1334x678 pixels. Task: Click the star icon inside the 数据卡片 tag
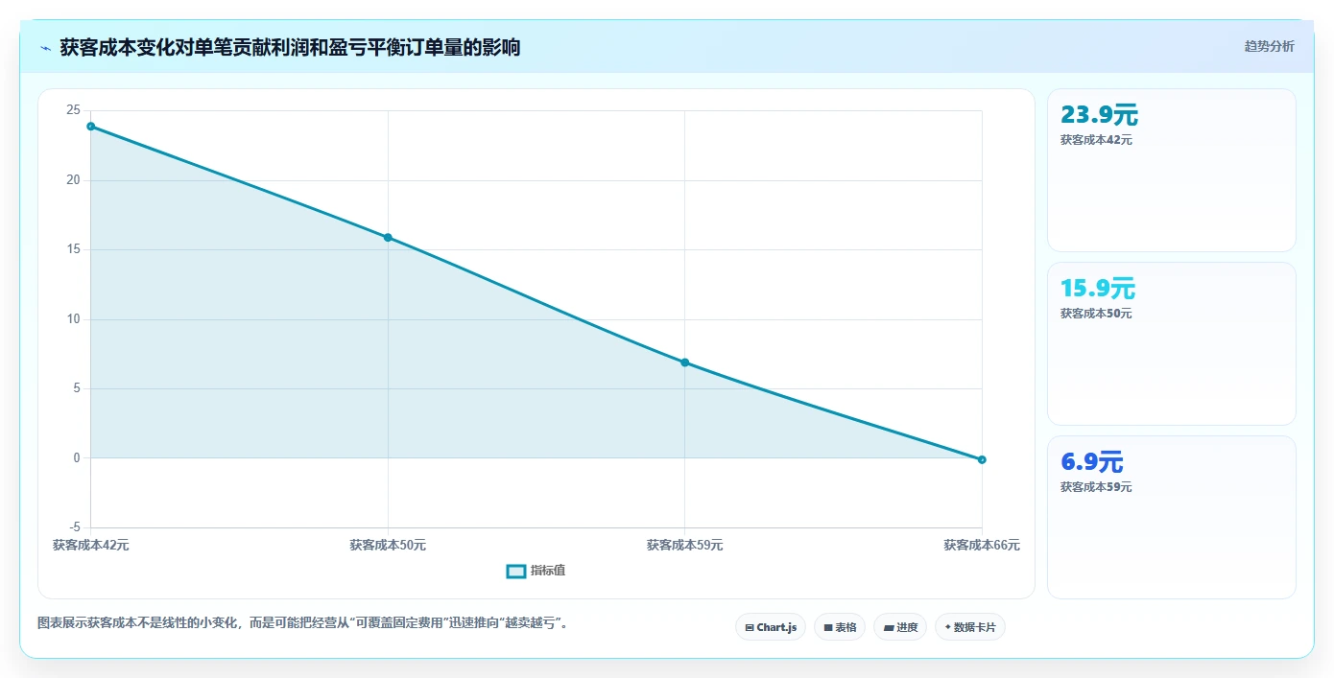tap(947, 627)
